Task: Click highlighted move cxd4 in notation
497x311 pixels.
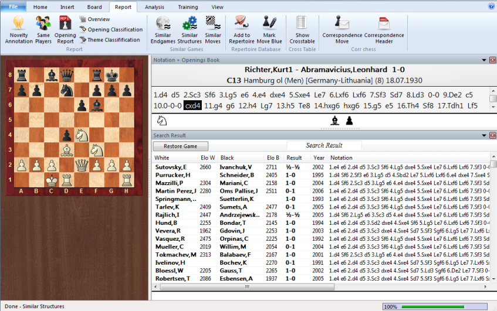Action: [x=192, y=105]
